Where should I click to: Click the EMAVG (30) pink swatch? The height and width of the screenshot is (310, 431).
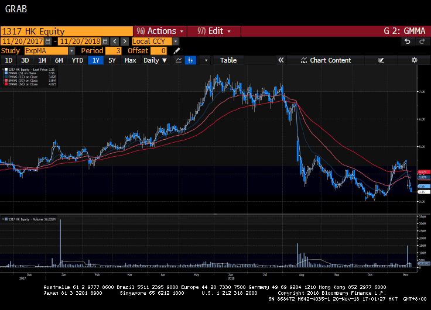[6, 81]
